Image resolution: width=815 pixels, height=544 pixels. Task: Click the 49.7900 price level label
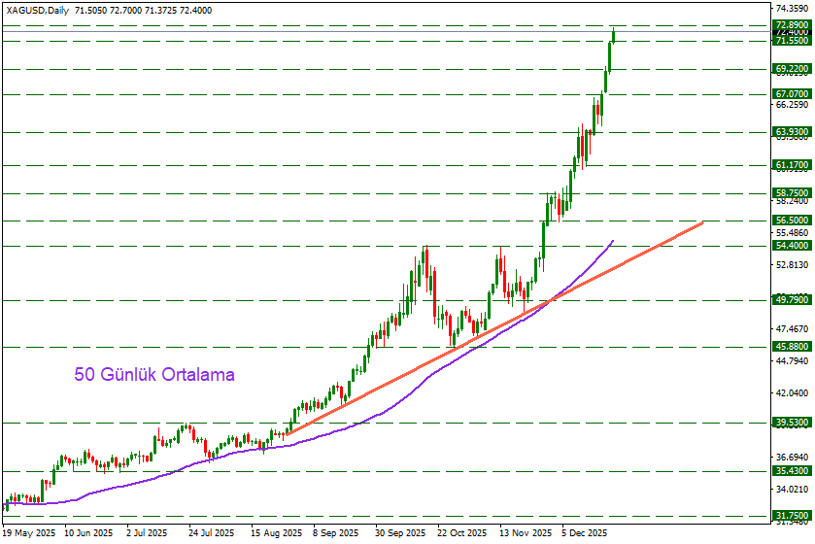click(792, 300)
